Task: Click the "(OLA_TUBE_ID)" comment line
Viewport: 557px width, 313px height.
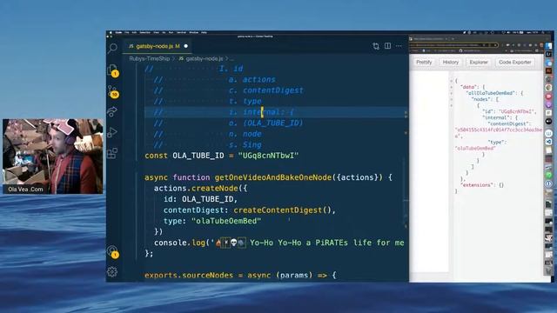Action: tap(228, 123)
